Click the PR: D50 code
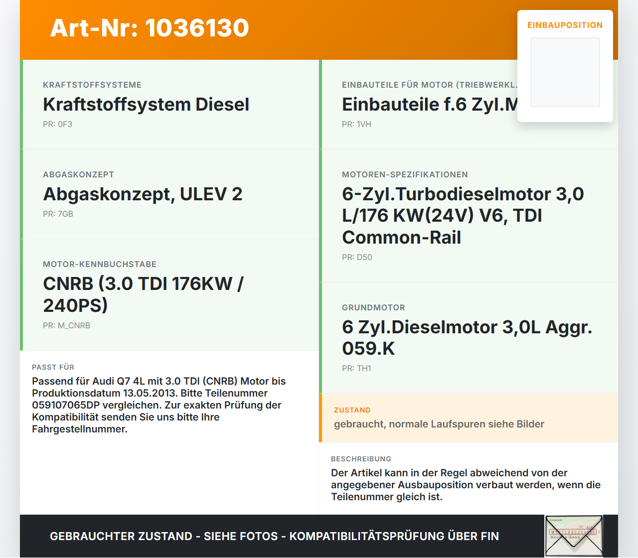 [357, 257]
